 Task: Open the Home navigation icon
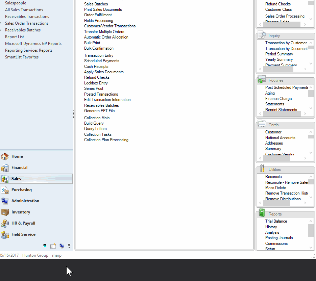[x=5, y=156]
